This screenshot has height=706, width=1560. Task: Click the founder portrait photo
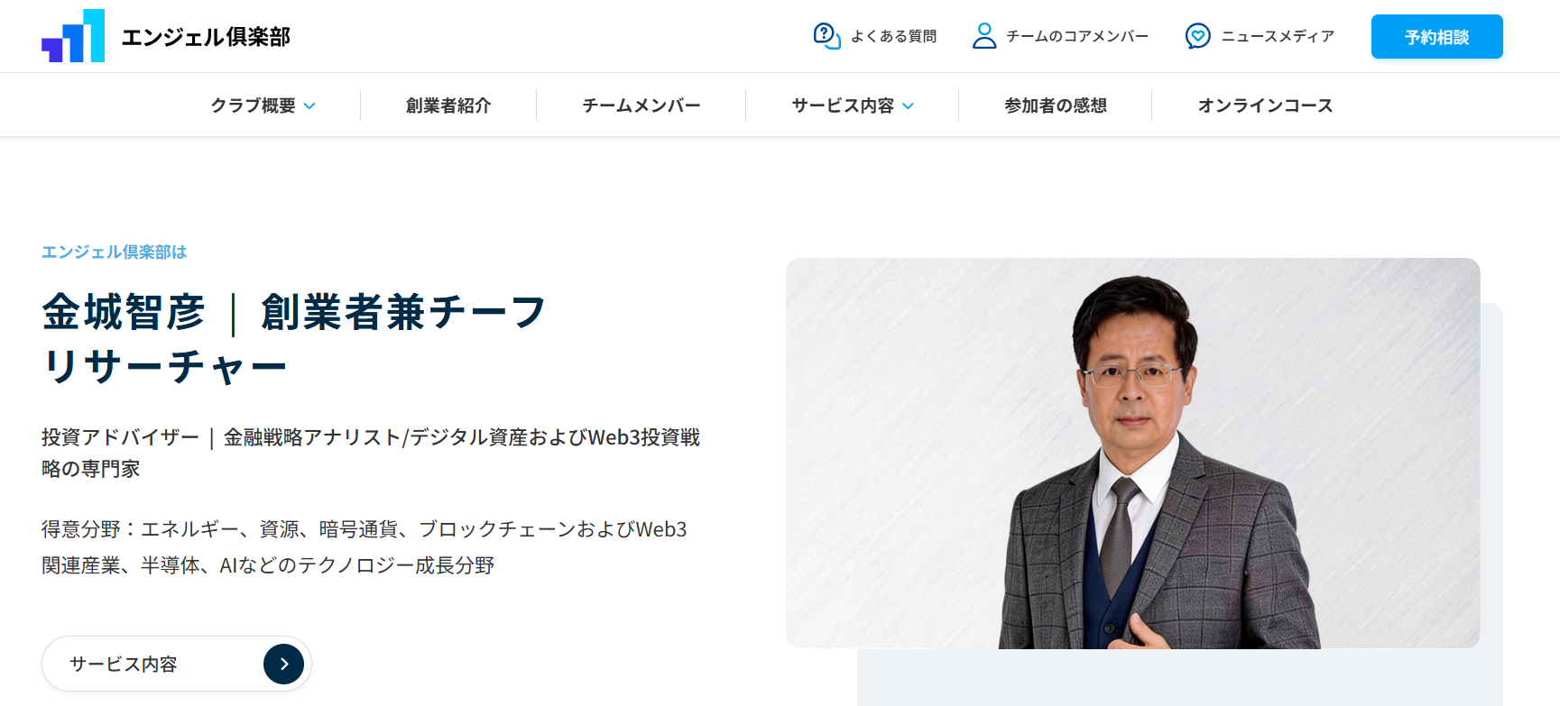point(1132,454)
